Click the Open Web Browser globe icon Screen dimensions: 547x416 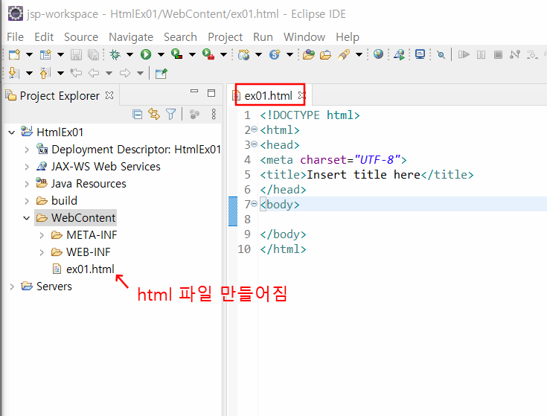click(x=378, y=54)
